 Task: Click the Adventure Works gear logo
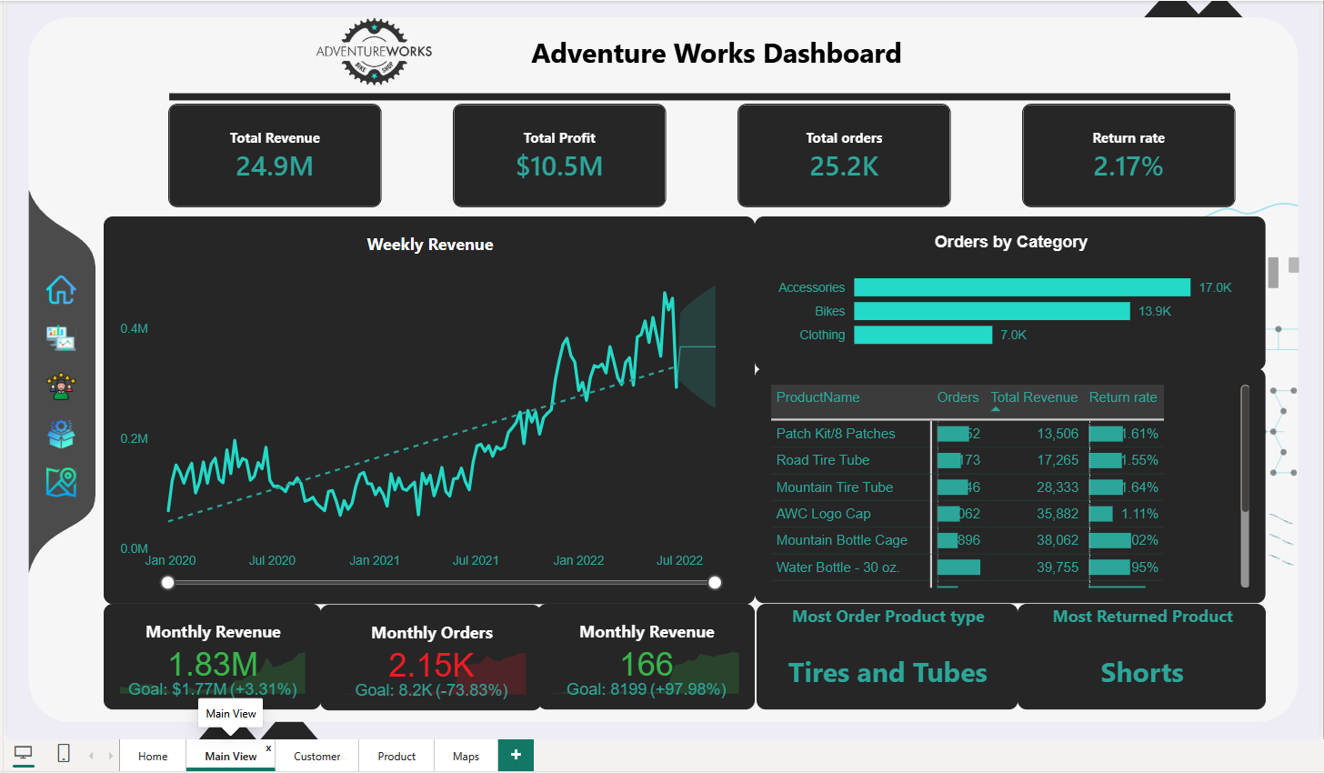375,52
